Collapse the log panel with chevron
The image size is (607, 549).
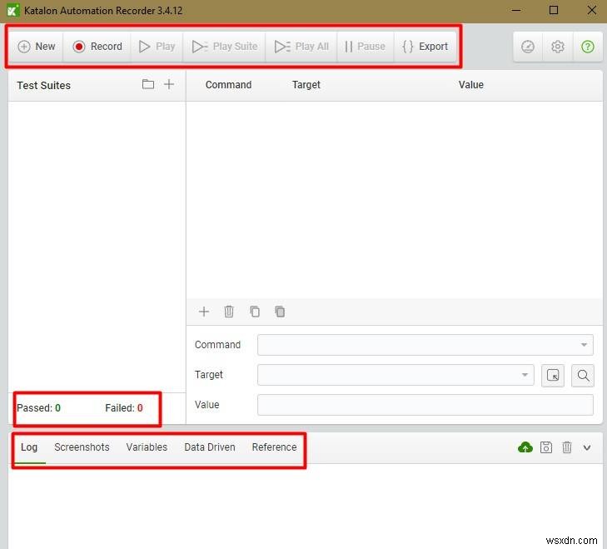pyautogui.click(x=587, y=448)
